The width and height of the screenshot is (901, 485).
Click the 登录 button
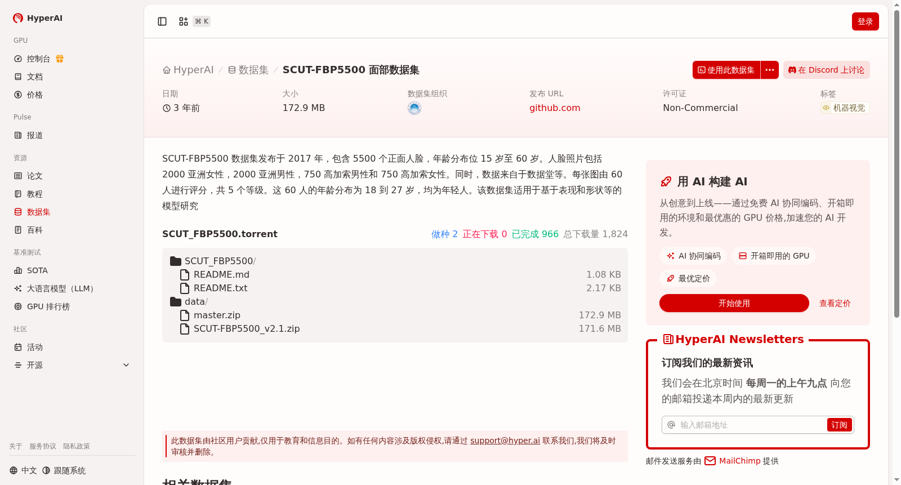pyautogui.click(x=866, y=21)
